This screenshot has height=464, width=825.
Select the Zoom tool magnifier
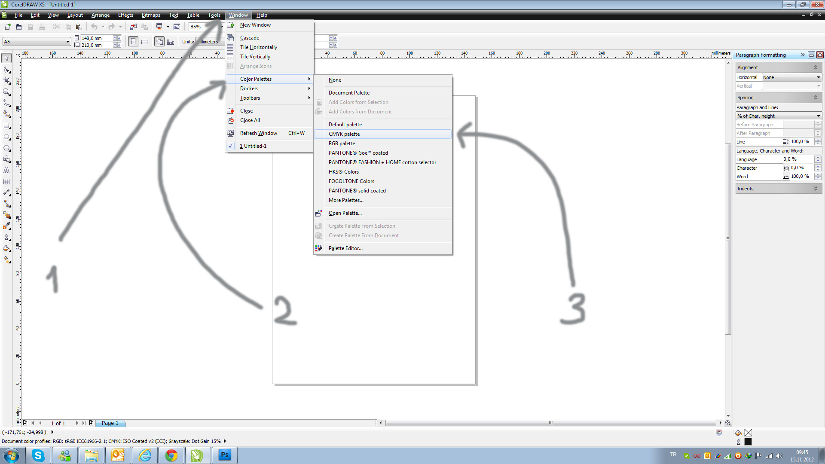(x=7, y=92)
